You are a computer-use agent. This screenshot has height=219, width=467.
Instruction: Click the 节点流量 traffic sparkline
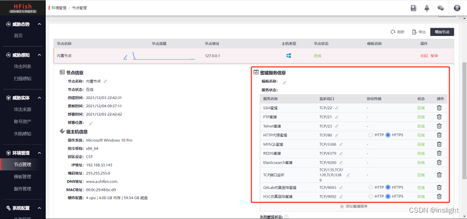pyautogui.click(x=159, y=56)
